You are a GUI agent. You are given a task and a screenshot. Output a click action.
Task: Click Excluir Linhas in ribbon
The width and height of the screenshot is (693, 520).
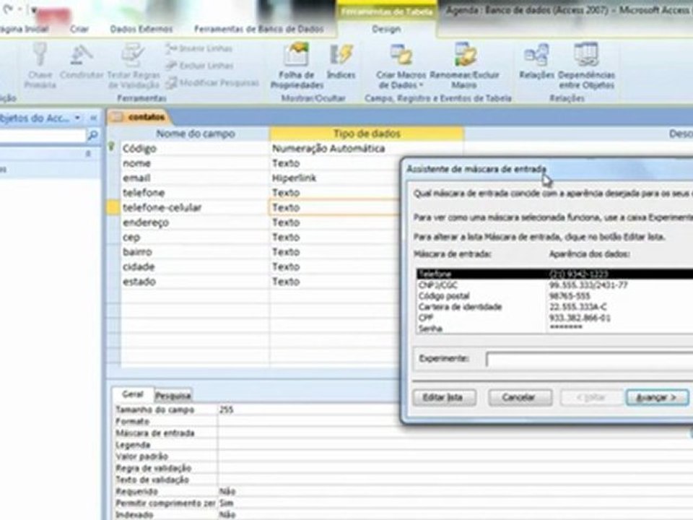coord(200,66)
